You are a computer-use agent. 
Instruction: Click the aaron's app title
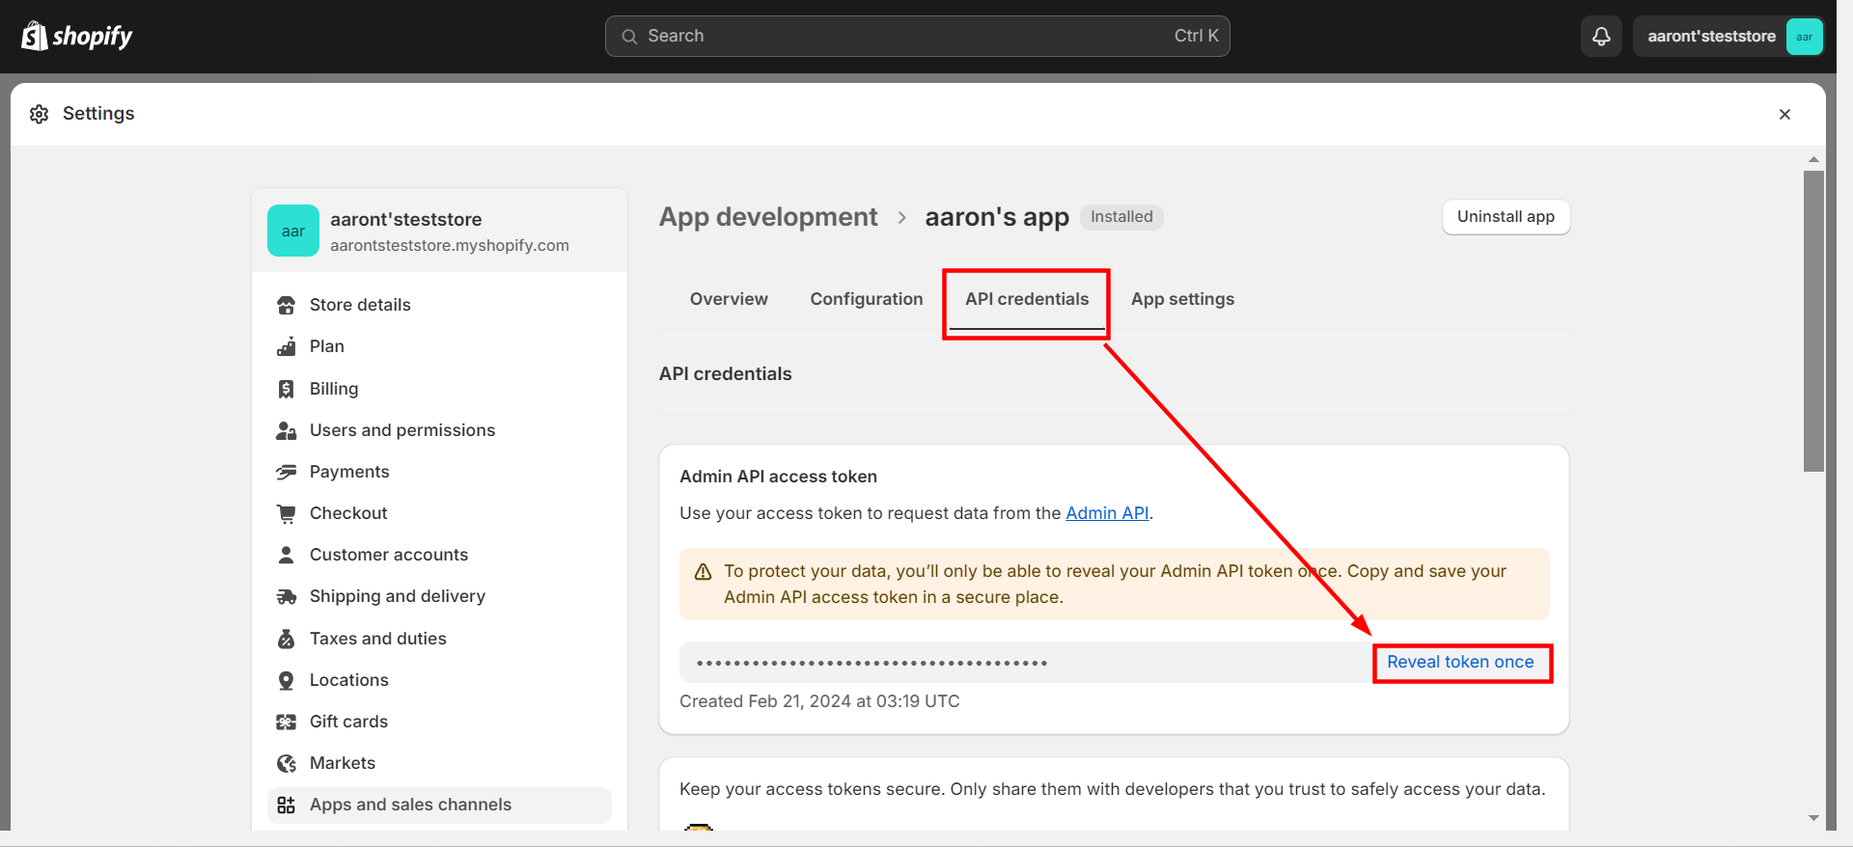[x=997, y=217]
